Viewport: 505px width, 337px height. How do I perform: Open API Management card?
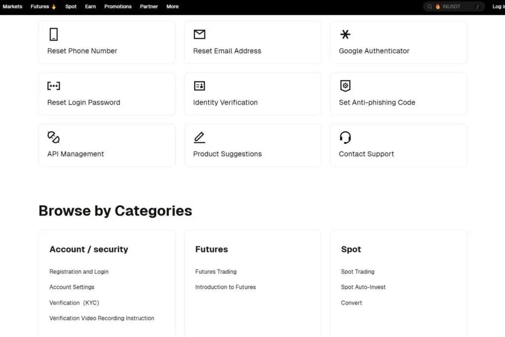107,145
